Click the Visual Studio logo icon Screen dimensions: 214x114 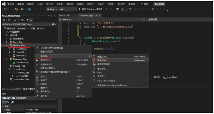coord(4,4)
